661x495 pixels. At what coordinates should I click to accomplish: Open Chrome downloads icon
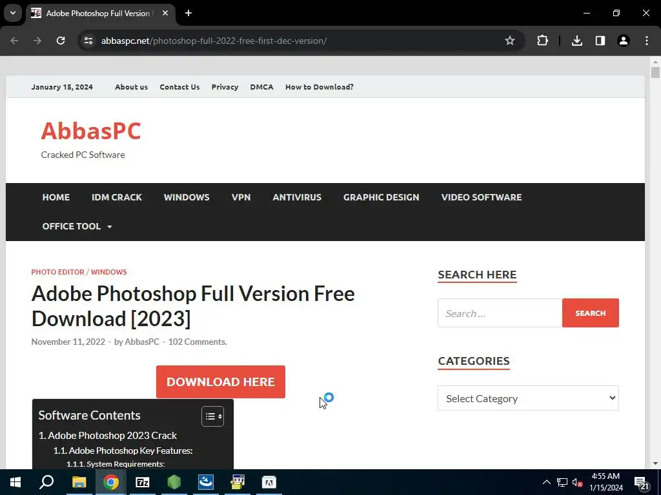[x=577, y=41]
